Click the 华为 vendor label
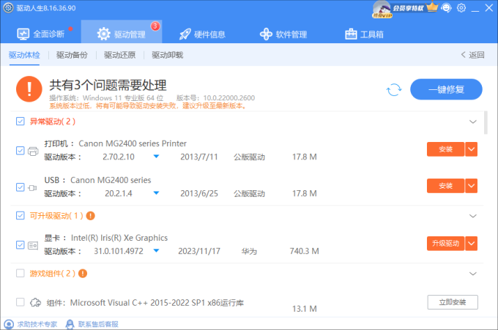 249,251
